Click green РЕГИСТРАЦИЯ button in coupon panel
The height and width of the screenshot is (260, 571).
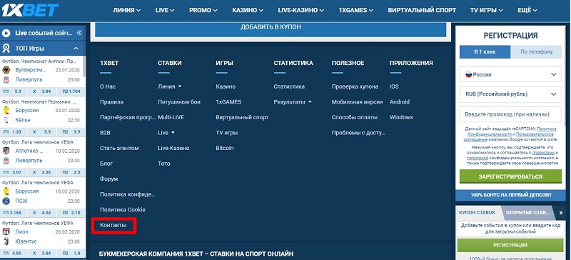pos(510,245)
